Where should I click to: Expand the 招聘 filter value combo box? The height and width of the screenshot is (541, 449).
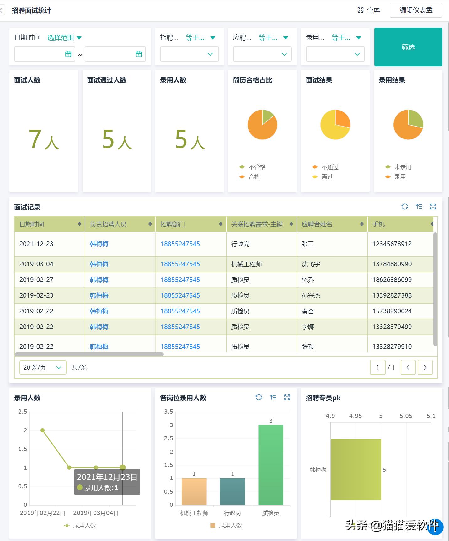tap(190, 54)
